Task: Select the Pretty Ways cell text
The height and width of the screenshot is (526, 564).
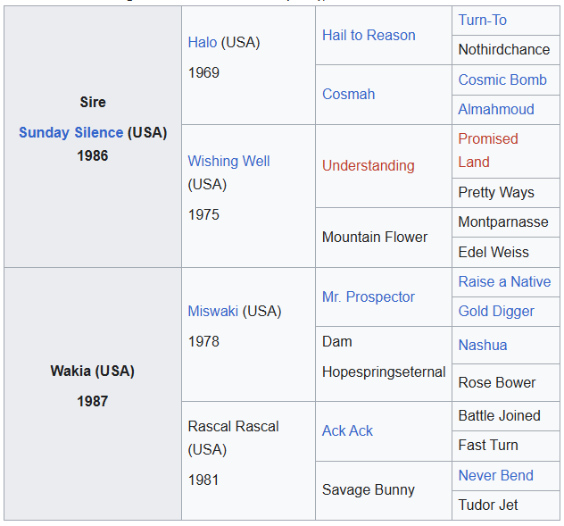Action: click(x=496, y=193)
